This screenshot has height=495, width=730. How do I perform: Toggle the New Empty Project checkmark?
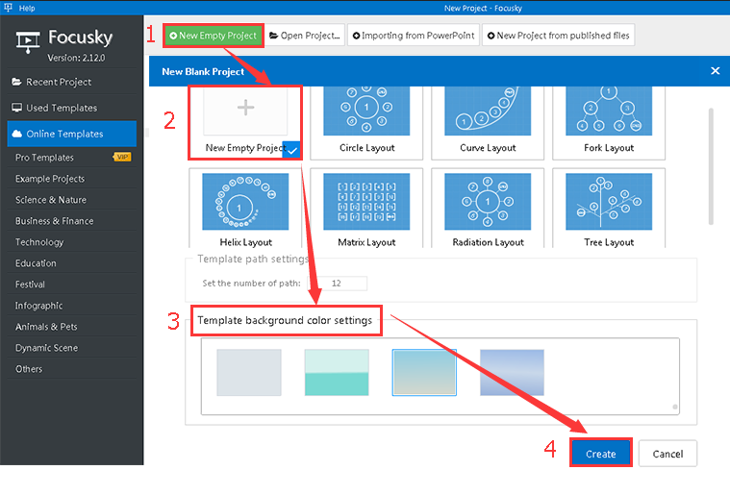(x=292, y=150)
